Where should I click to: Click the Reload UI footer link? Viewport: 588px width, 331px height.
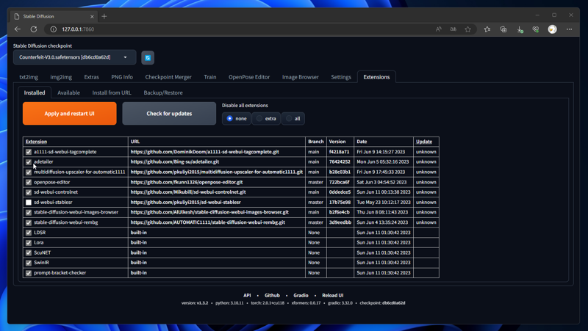[333, 296]
